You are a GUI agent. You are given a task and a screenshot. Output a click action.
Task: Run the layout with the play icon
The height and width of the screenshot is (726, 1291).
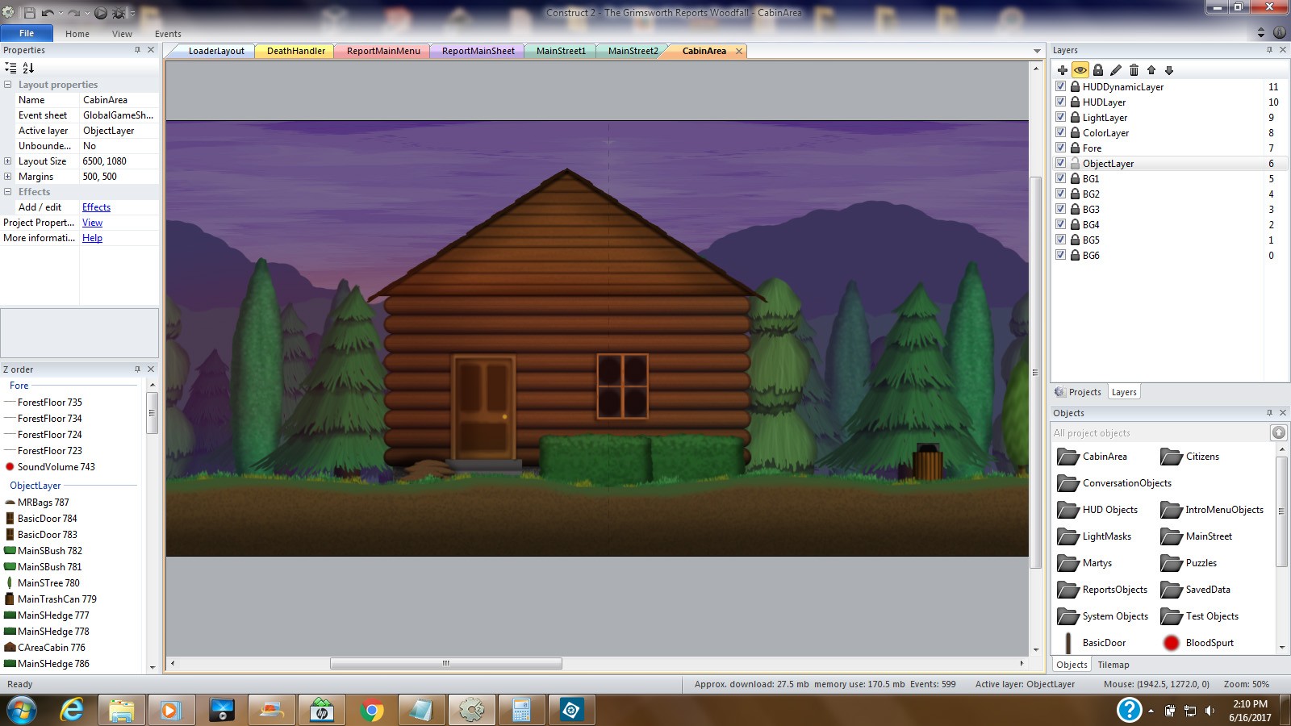click(101, 13)
